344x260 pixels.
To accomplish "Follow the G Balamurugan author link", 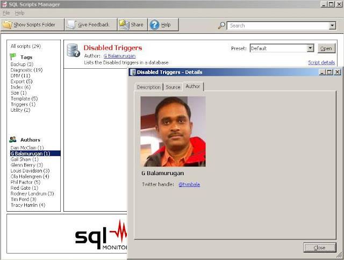I will 119,56.
